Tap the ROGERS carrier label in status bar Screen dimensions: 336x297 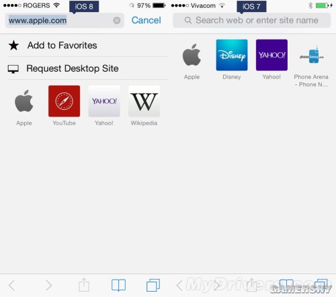[36, 5]
